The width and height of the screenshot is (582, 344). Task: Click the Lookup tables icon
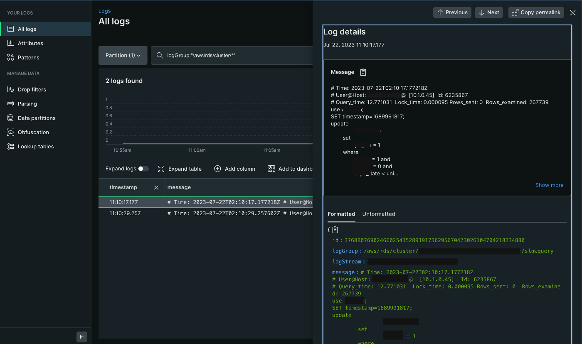[x=10, y=146]
